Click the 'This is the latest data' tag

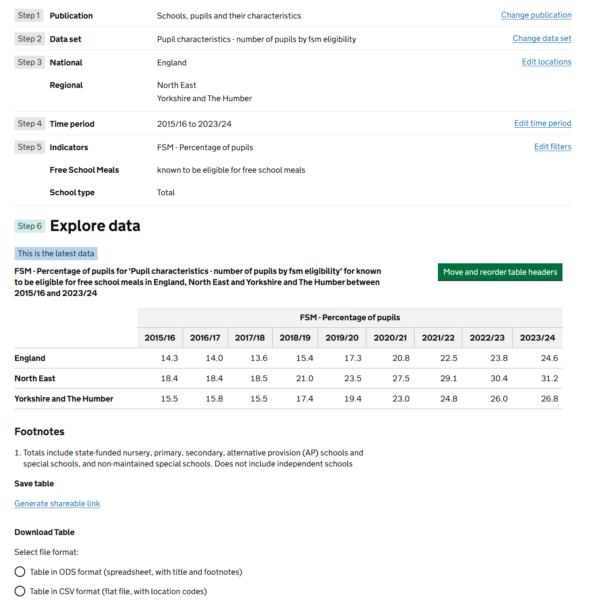coord(56,254)
